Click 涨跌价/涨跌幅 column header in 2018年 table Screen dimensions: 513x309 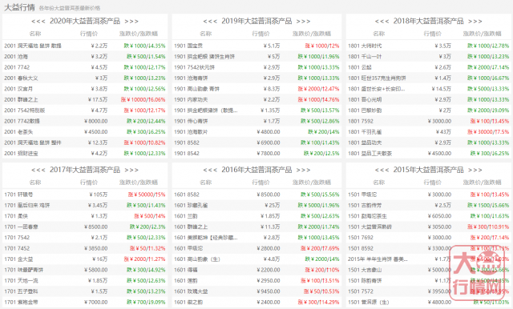(482, 34)
